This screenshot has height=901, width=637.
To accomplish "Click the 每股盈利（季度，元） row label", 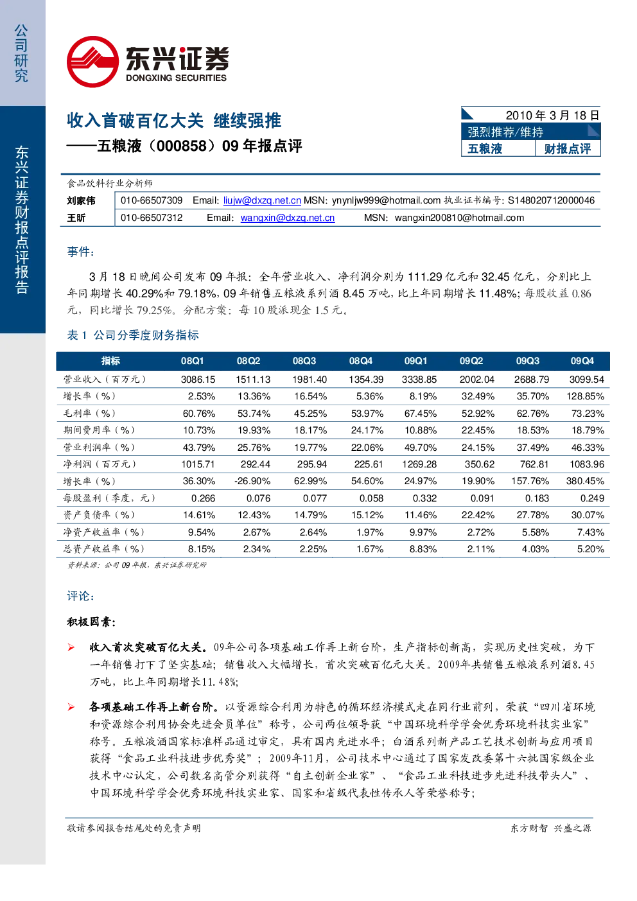I will point(109,498).
